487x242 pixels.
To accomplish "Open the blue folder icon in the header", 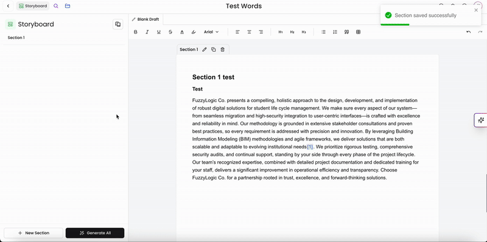I will [x=68, y=6].
